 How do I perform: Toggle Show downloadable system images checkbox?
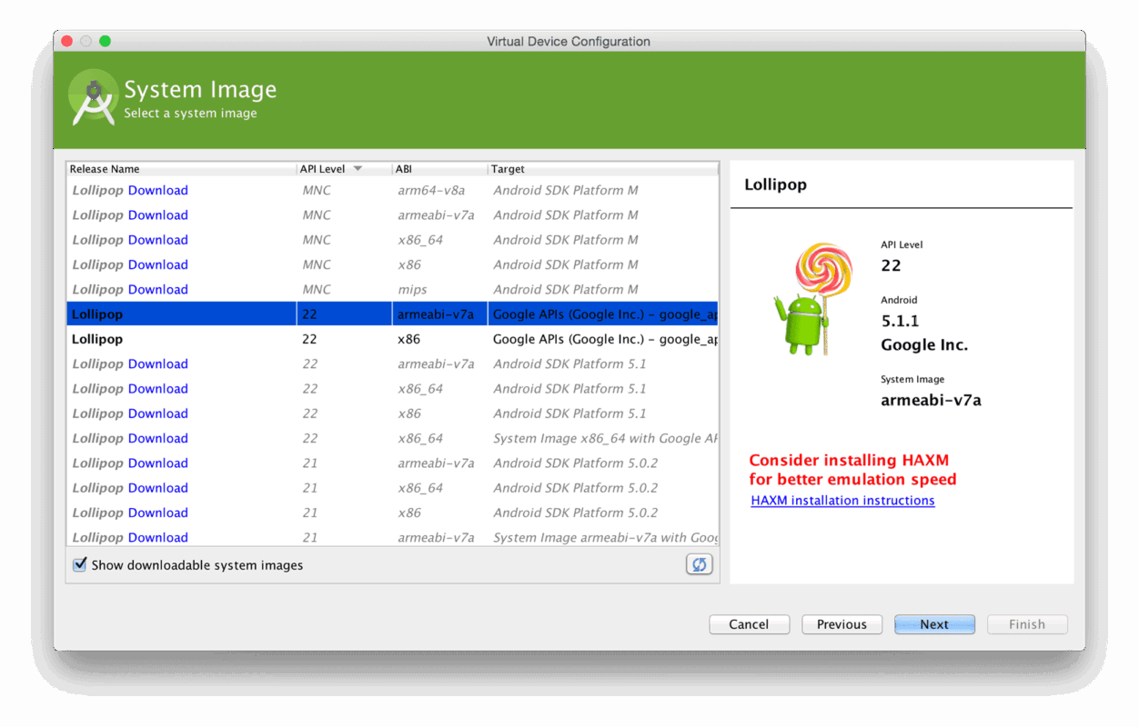coord(80,564)
